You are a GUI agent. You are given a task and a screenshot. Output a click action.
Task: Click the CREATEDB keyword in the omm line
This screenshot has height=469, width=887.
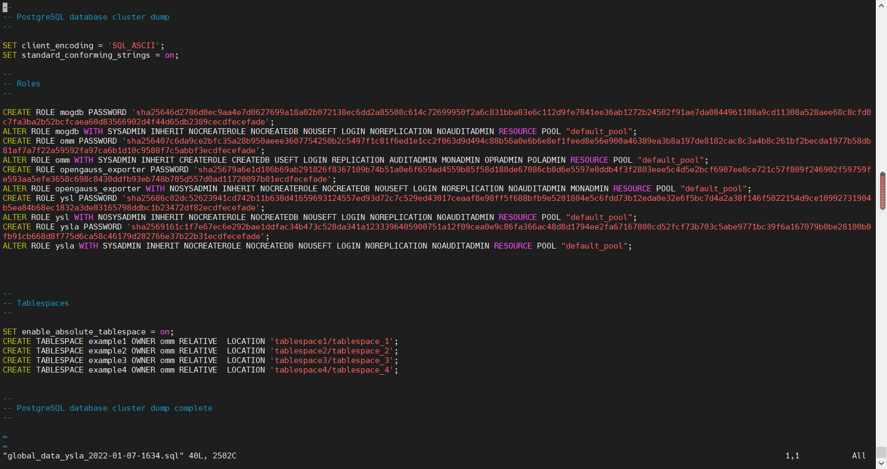point(251,160)
